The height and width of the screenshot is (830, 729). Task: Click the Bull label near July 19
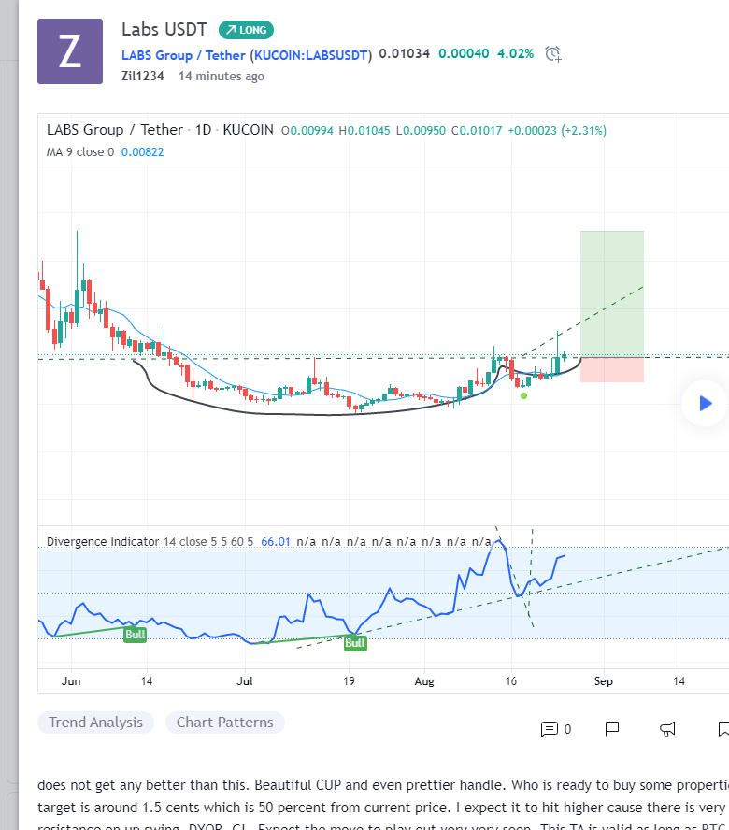pos(354,642)
